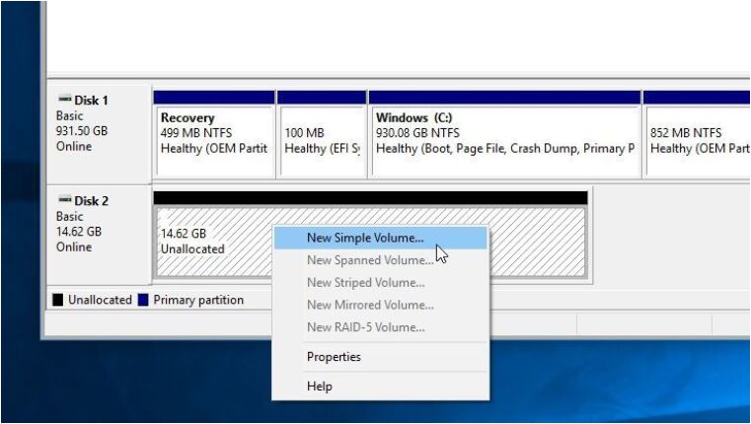Click the Disk 2 label panel

click(99, 235)
